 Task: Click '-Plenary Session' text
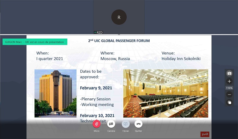(95, 99)
